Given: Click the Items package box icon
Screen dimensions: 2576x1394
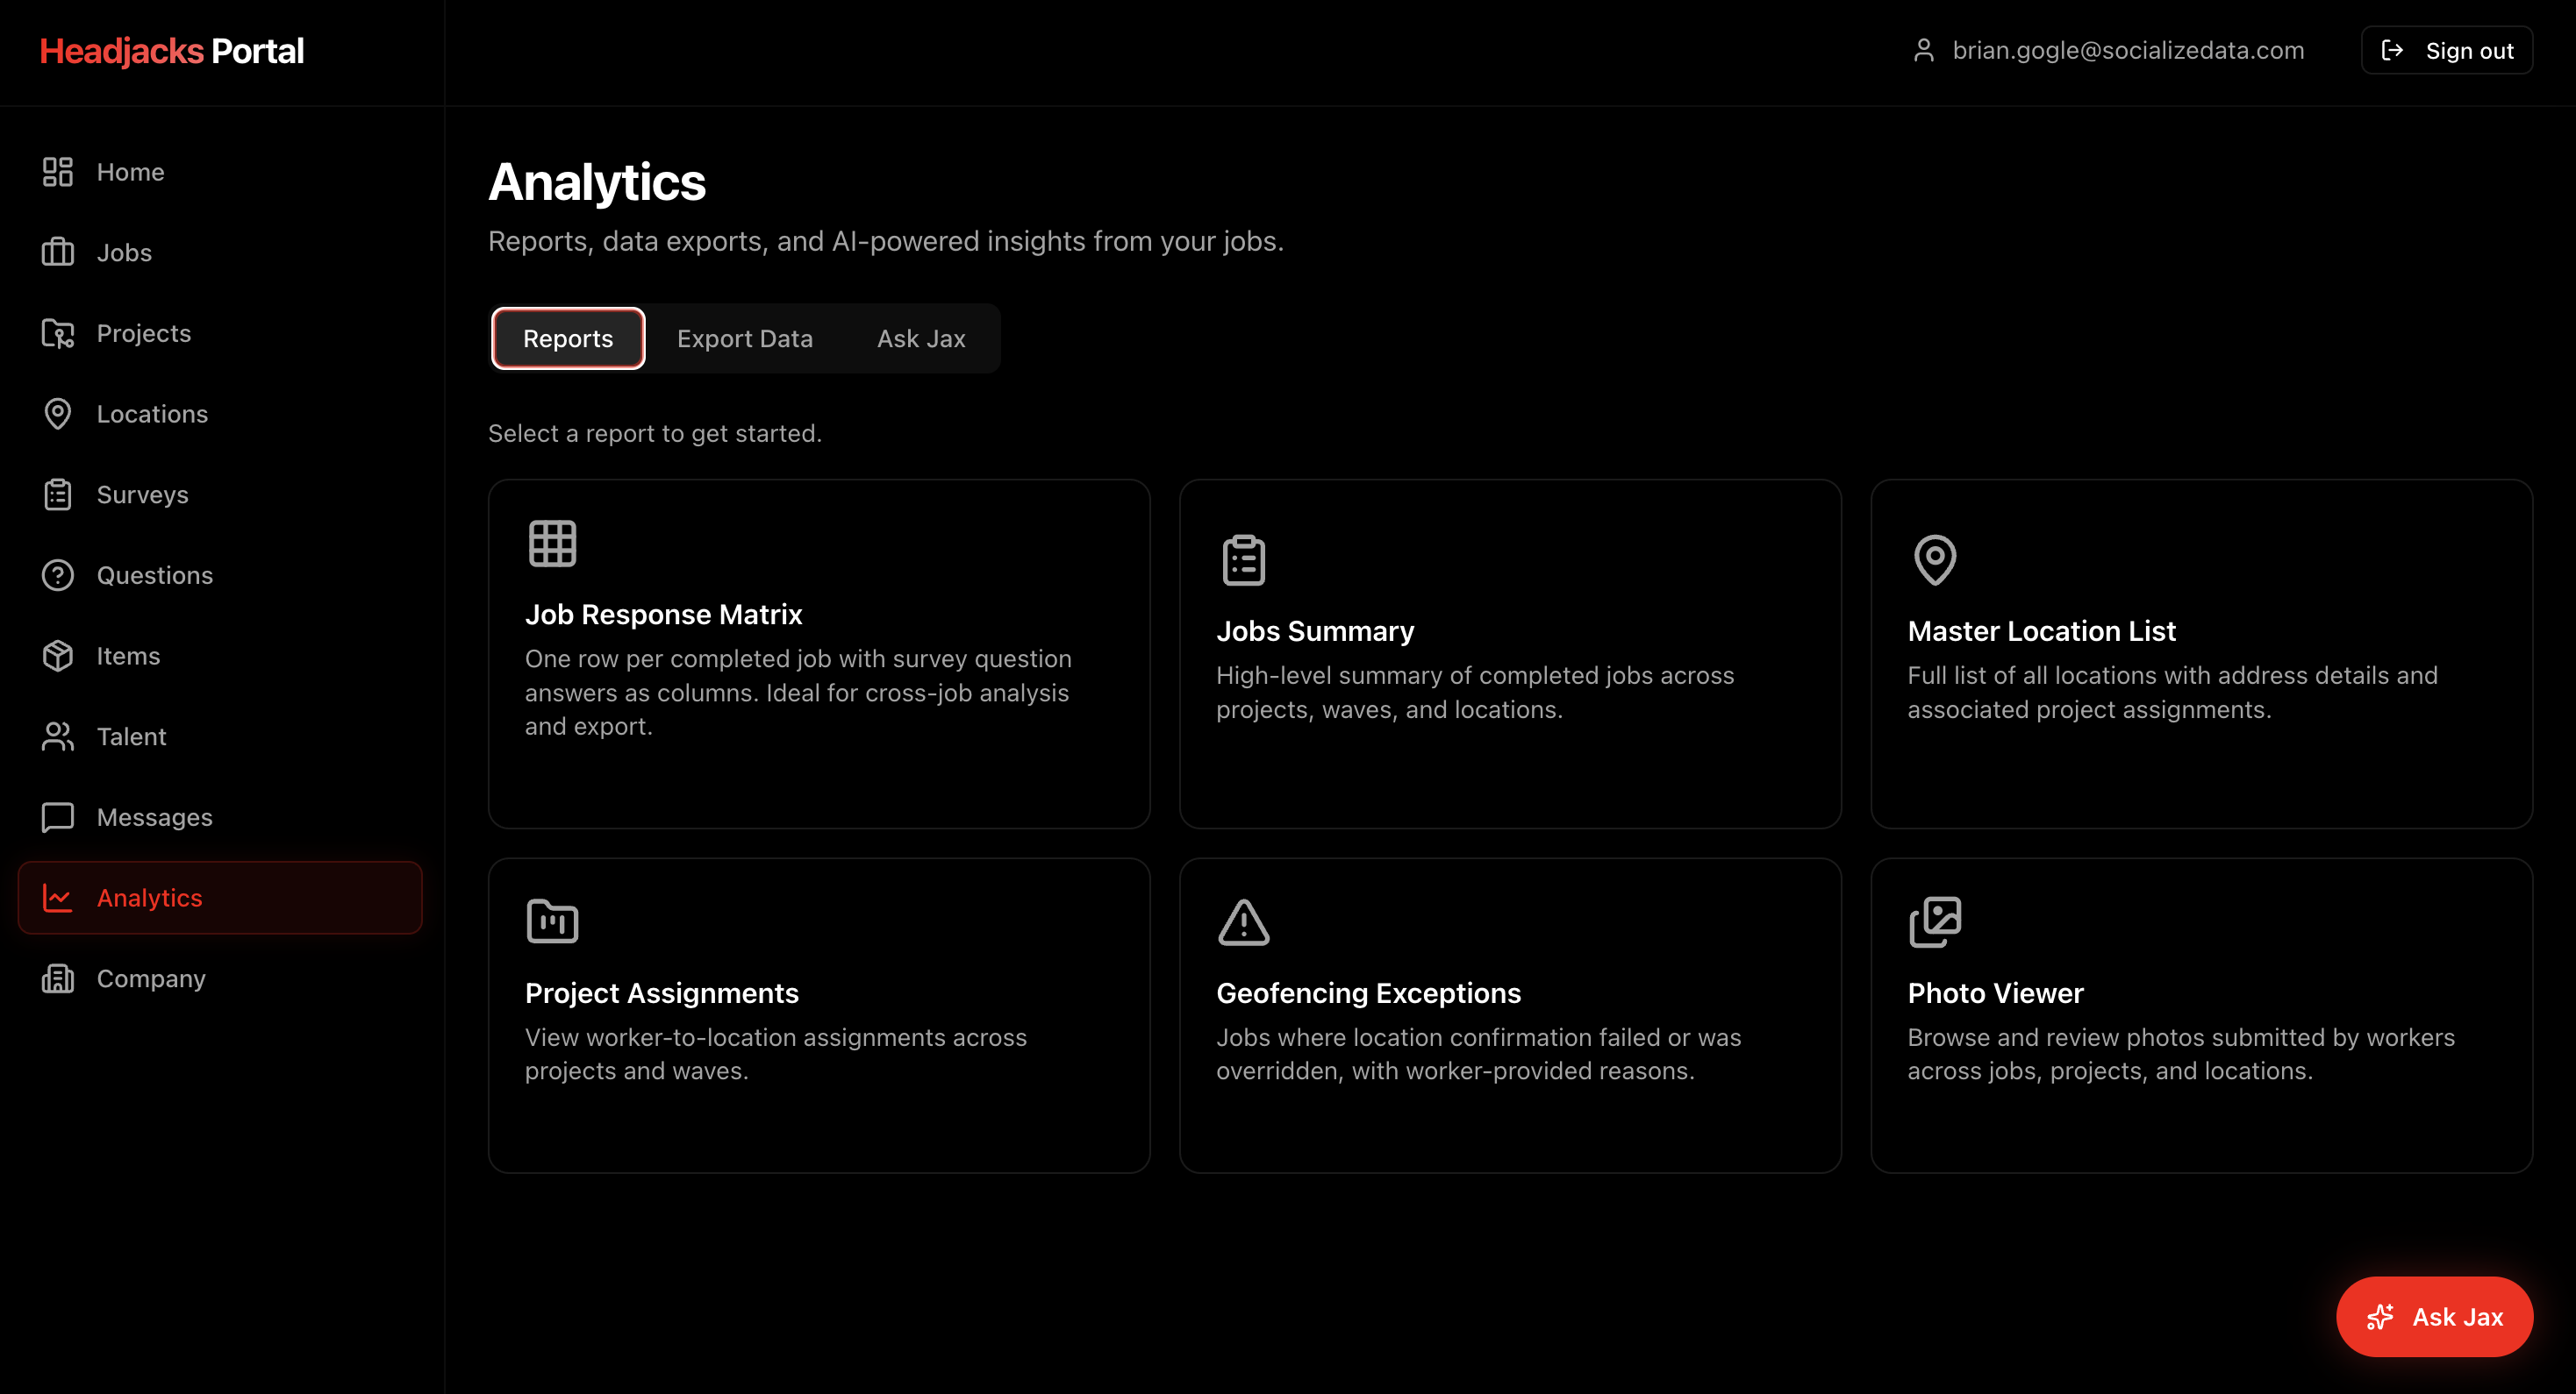Looking at the screenshot, I should click(x=57, y=656).
